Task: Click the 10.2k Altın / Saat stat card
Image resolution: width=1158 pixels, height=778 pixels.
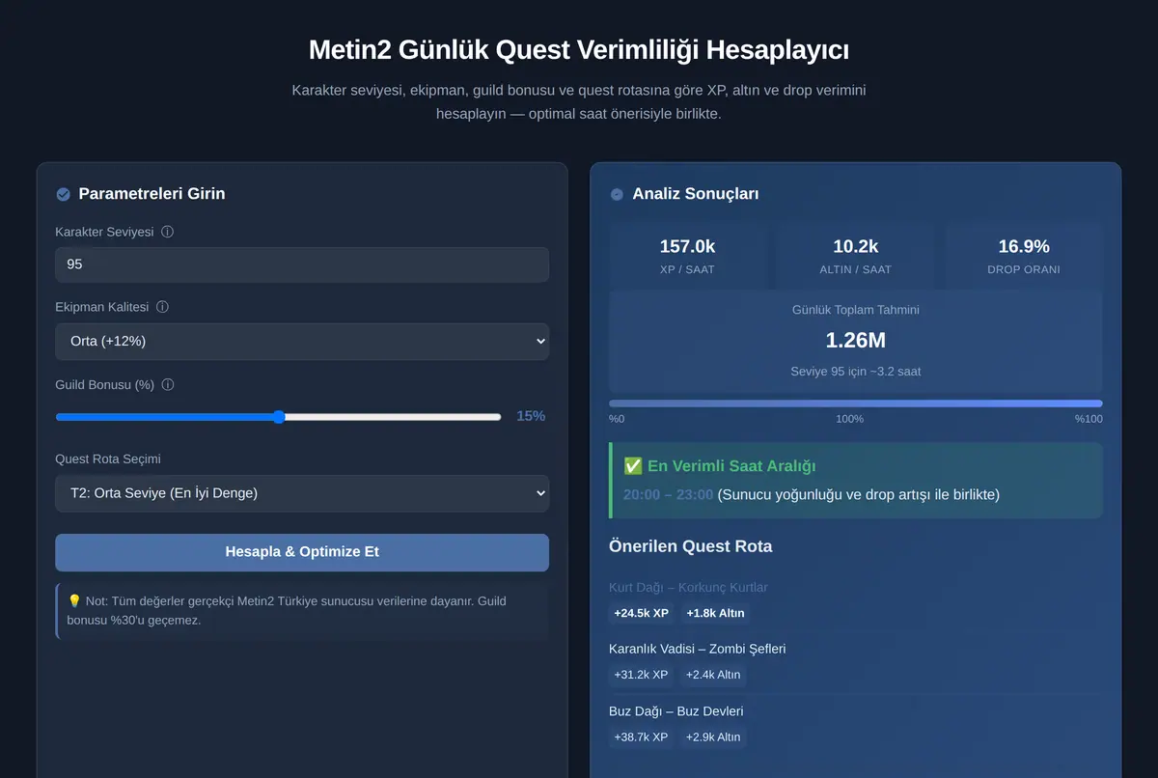Action: pos(856,256)
